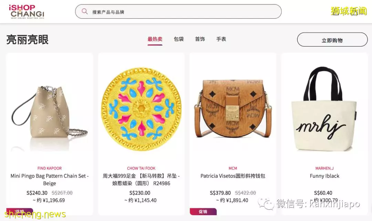
Task: Open the MARHEN.J brand link
Action: (x=324, y=168)
